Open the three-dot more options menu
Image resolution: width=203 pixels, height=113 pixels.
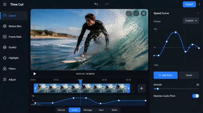coord(199,4)
